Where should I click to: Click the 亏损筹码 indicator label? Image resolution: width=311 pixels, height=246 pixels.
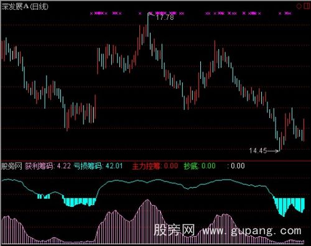[x=88, y=166]
